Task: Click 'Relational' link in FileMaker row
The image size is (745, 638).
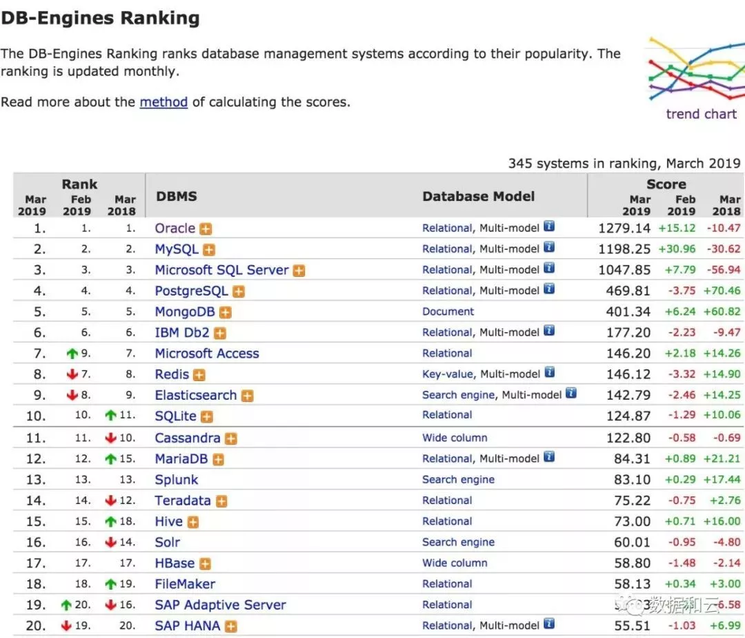Action: (447, 584)
